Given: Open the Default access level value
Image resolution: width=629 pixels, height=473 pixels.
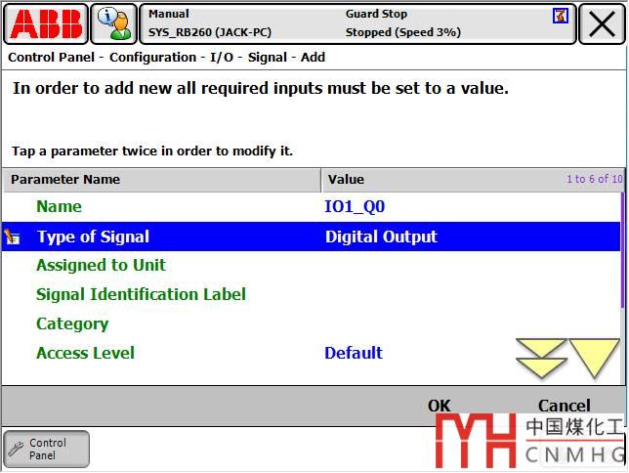Looking at the screenshot, I should point(354,353).
